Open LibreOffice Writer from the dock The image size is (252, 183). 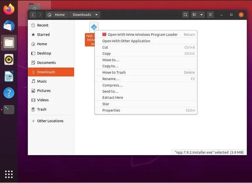tap(9, 76)
